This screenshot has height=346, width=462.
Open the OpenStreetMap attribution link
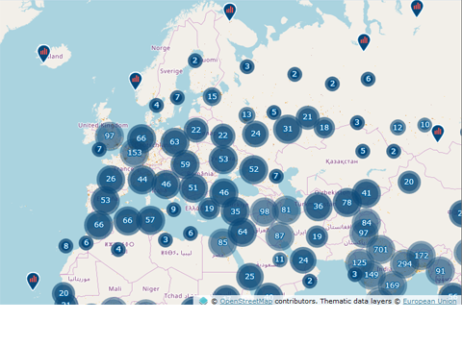coord(246,301)
